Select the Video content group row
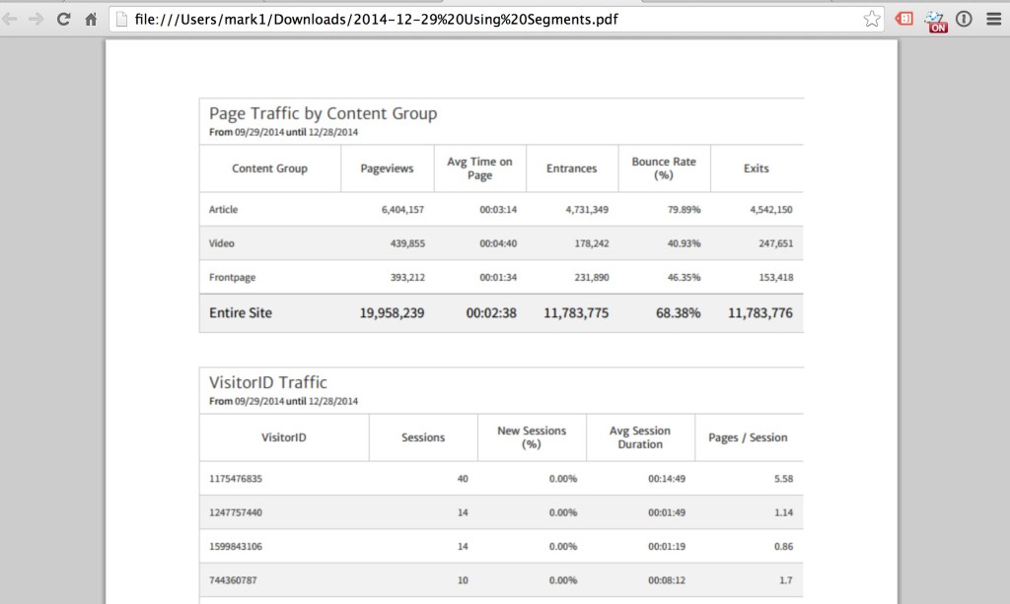 click(501, 243)
